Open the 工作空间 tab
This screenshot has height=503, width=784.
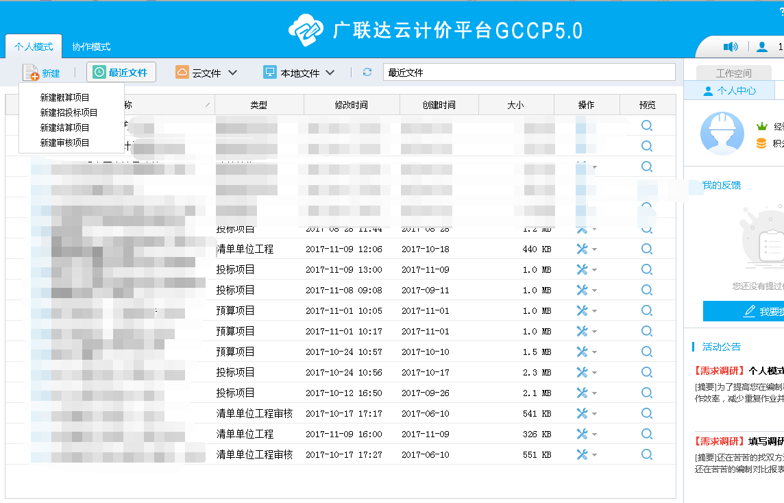pyautogui.click(x=733, y=73)
